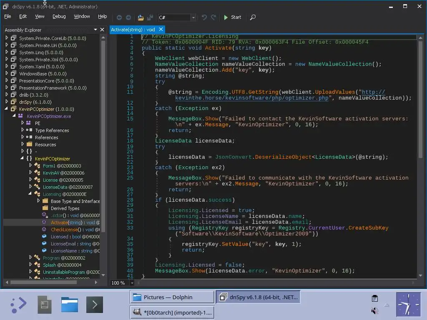The image size is (427, 320).
Task: Click the LicenseEmail field icon
Action: [x=44, y=243]
